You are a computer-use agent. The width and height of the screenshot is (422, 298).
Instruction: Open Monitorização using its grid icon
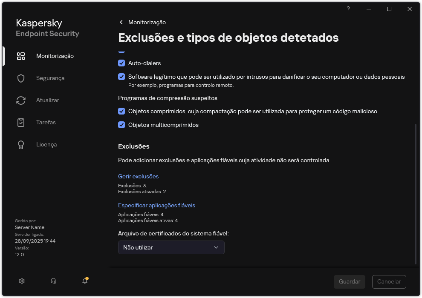tap(20, 56)
